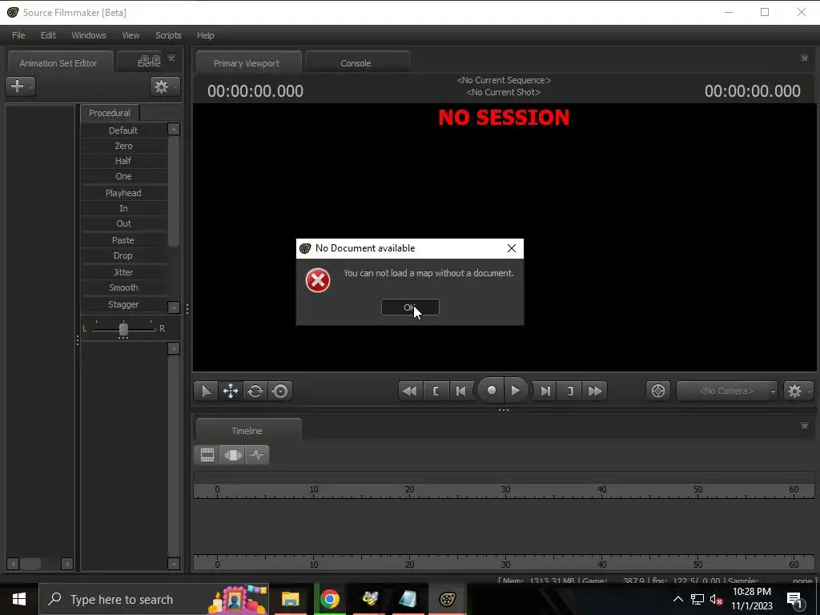Close the Timeline panel

[804, 426]
